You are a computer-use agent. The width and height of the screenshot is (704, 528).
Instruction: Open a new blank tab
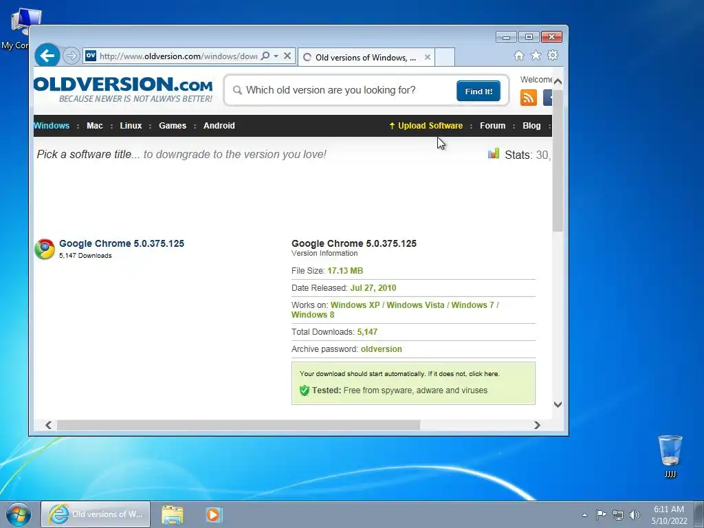pyautogui.click(x=445, y=58)
